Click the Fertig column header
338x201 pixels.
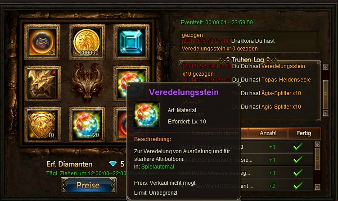304,133
